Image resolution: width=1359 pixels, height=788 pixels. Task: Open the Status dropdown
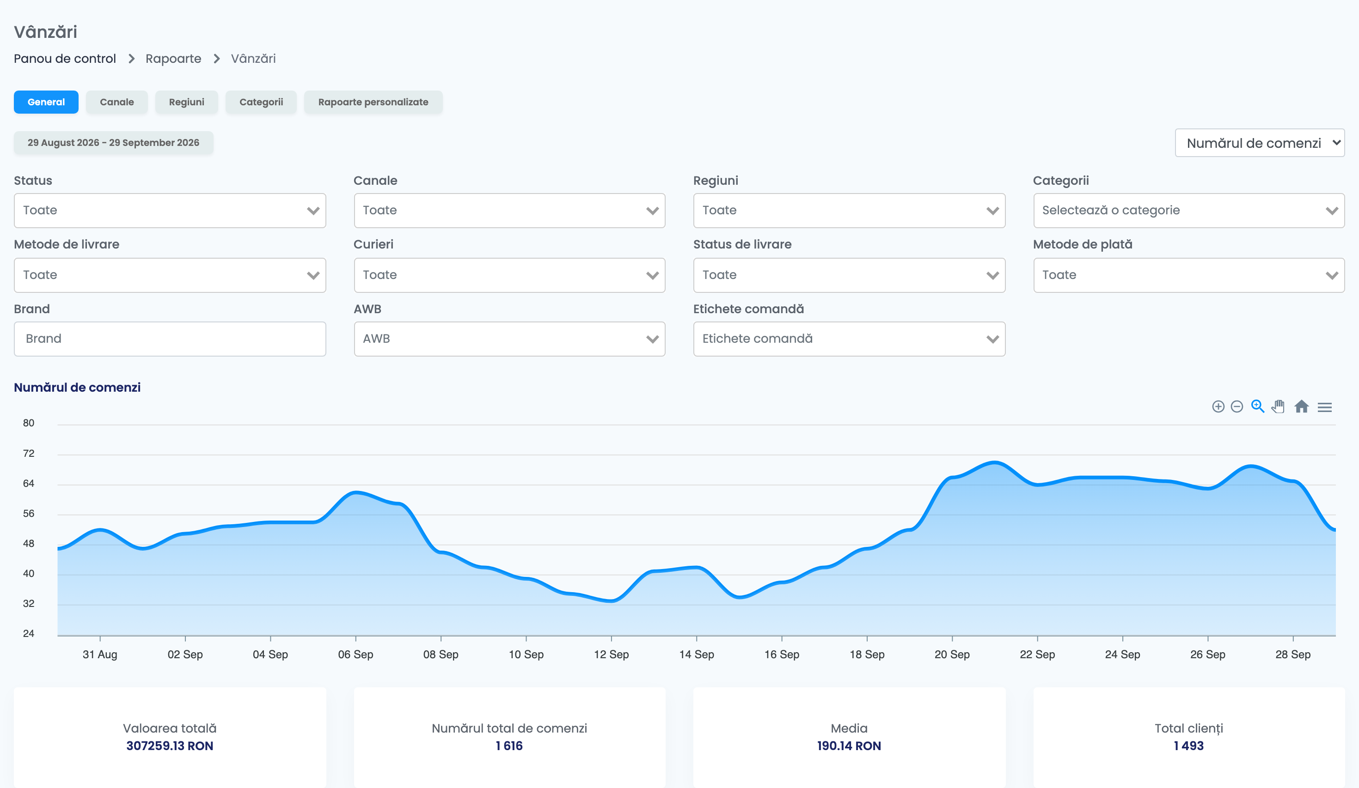[170, 210]
